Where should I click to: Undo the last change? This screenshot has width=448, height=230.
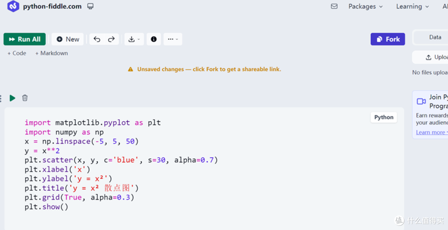point(97,39)
